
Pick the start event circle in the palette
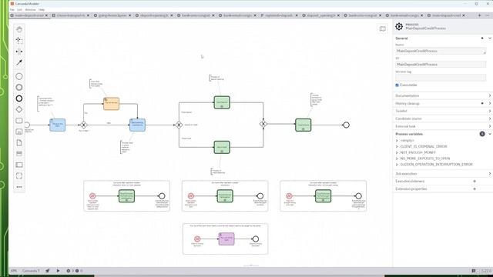pos(19,76)
